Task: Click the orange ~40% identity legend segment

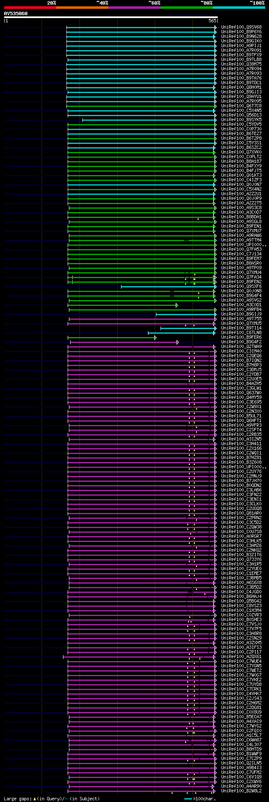Action: (x=82, y=7)
